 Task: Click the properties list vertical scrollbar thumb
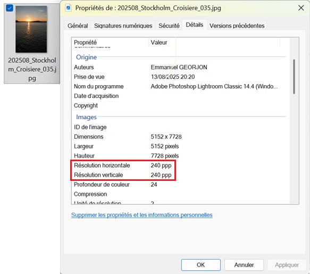pos(294,77)
